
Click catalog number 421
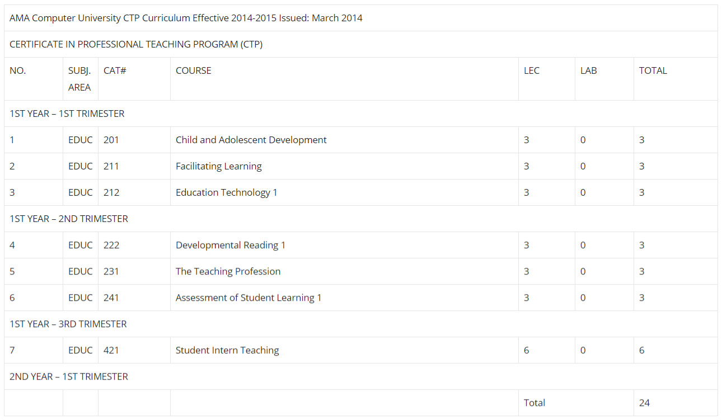(111, 350)
